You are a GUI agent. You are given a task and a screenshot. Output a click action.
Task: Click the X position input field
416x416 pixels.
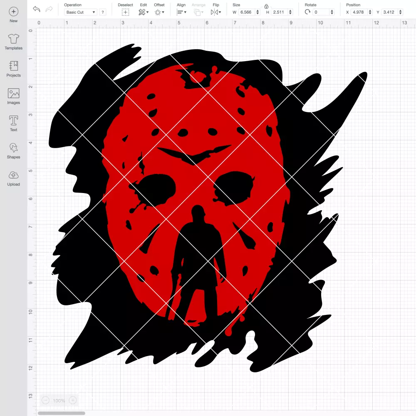pos(359,12)
